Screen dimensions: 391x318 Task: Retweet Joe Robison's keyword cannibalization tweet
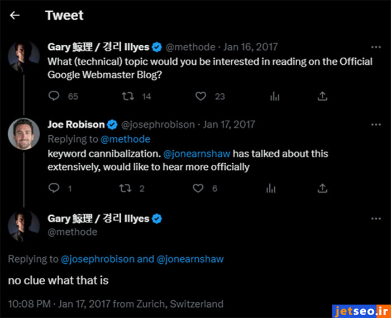(126, 188)
